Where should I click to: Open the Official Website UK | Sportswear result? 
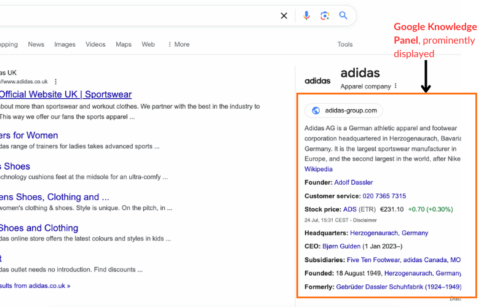(66, 95)
